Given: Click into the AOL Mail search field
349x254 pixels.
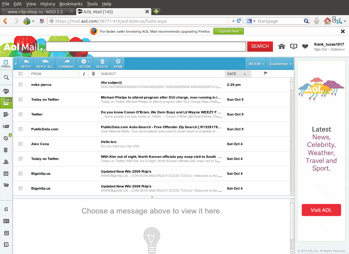Looking at the screenshot, I should tap(146, 47).
